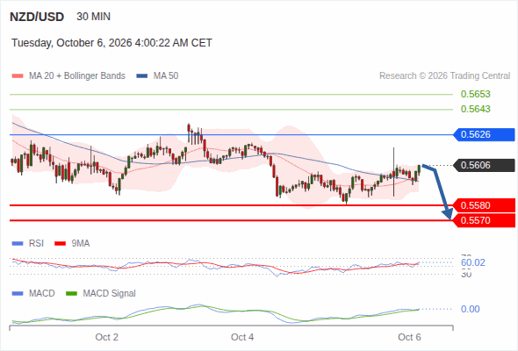
Task: Click the MACD Signal legend label
Action: [x=110, y=294]
